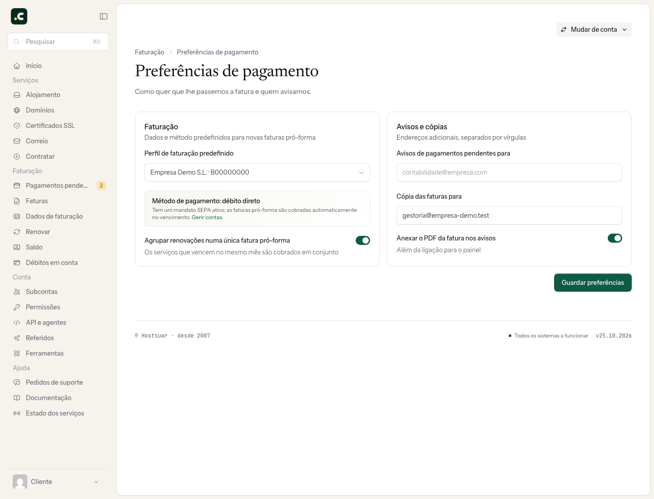This screenshot has width=654, height=499.
Task: Collapse the sidebar panel icon
Action: [104, 16]
